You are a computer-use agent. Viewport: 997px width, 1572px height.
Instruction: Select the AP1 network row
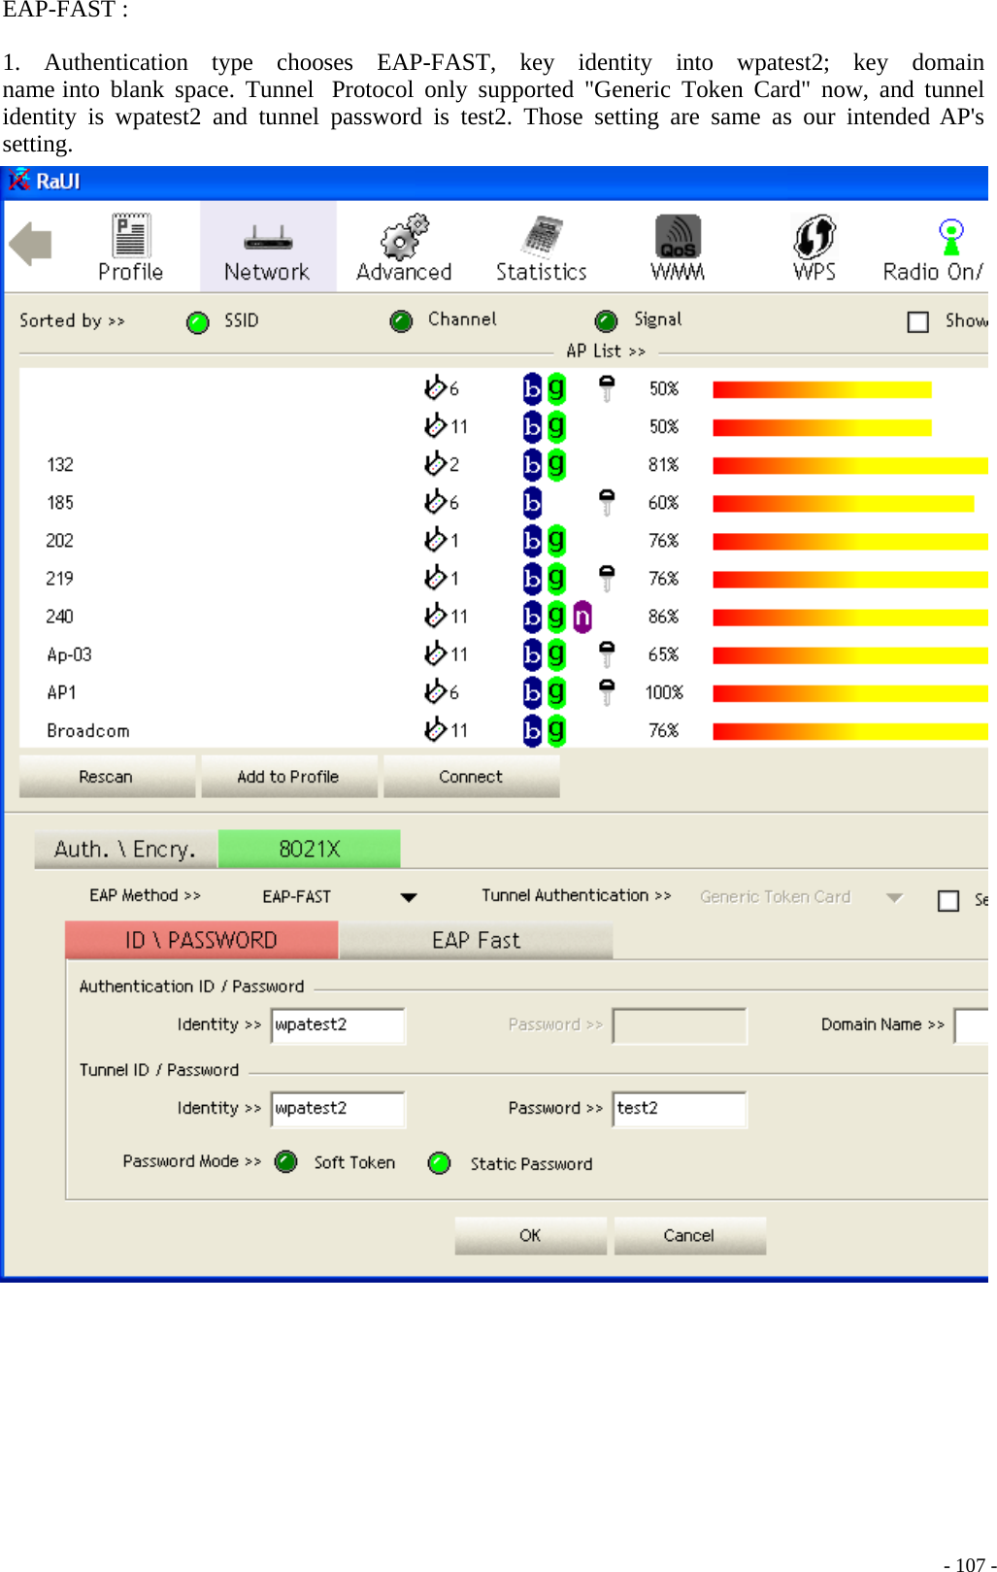tap(503, 692)
